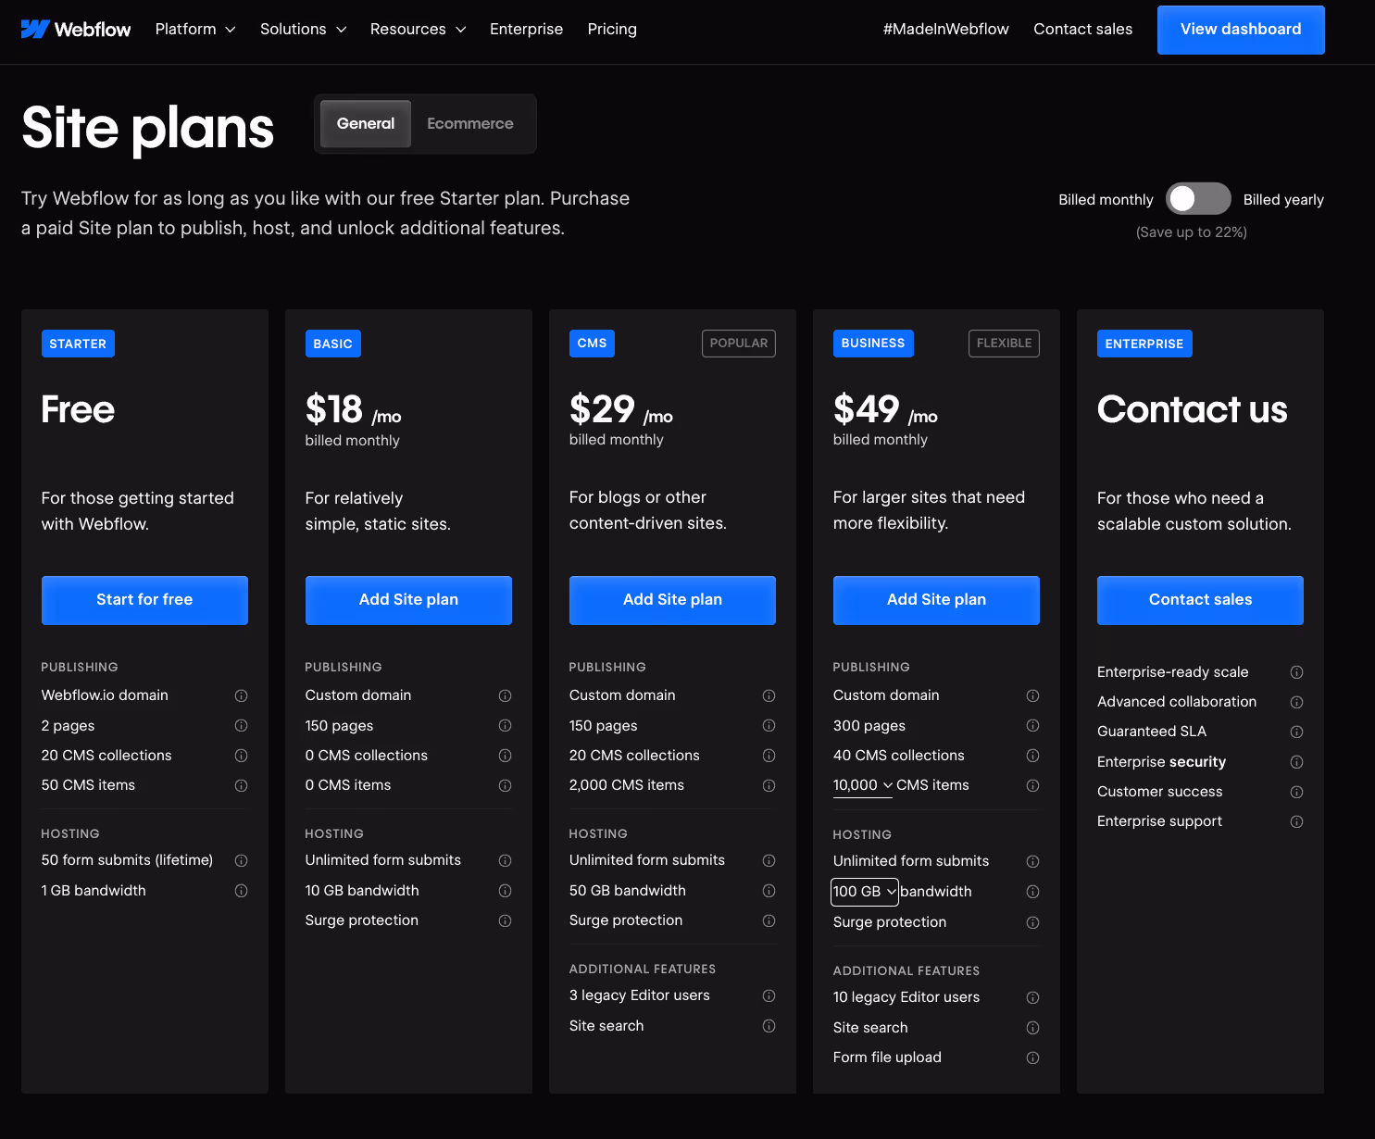
Task: Toggle billing between monthly and yearly
Action: coord(1198,199)
